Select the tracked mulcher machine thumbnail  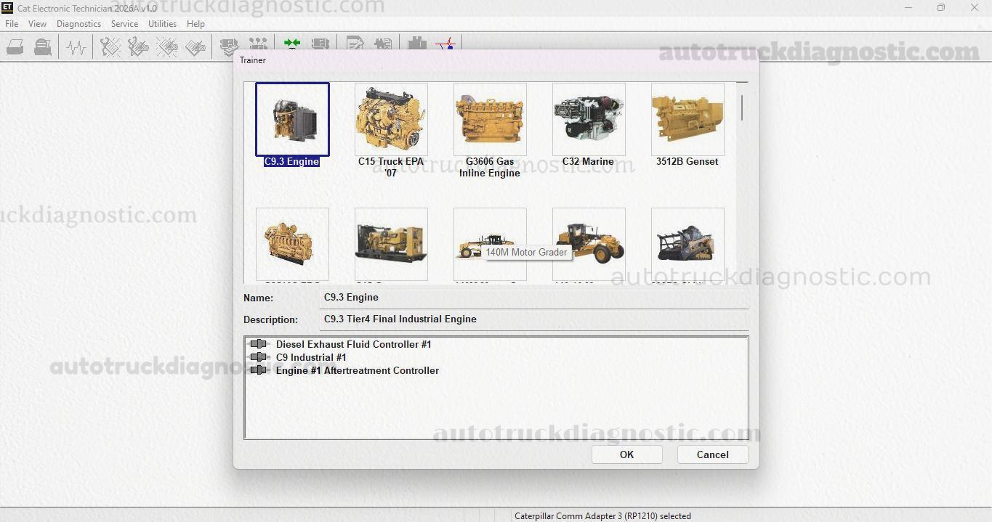687,244
